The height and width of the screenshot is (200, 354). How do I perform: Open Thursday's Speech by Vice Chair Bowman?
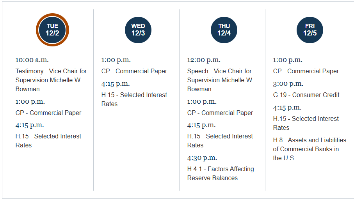click(x=220, y=80)
